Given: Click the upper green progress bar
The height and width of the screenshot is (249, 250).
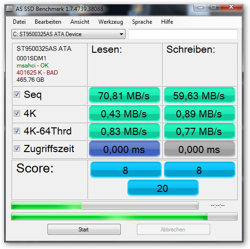Looking at the screenshot, I should click(105, 205).
